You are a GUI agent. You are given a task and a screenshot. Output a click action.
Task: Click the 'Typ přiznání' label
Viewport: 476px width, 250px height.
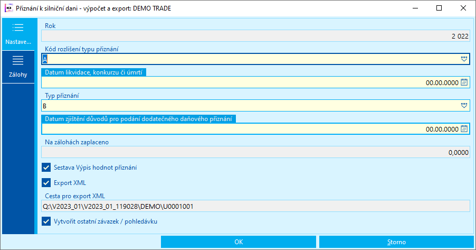62,96
